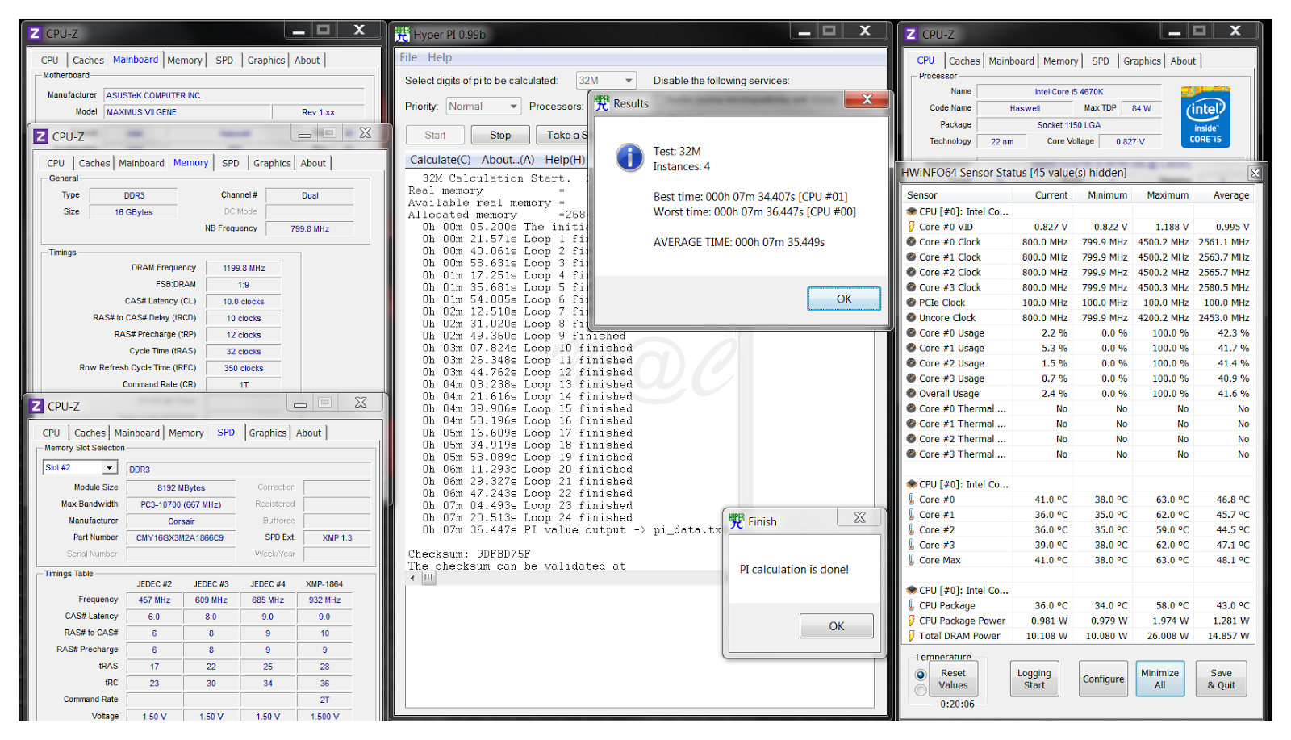Click the icon beside Core #0 Thermal row

click(912, 409)
